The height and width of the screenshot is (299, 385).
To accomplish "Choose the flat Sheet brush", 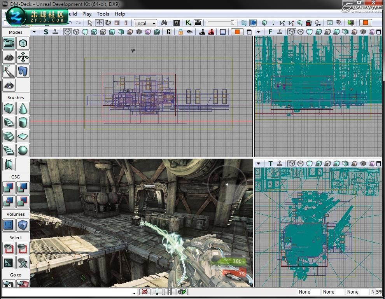I will tap(23, 136).
